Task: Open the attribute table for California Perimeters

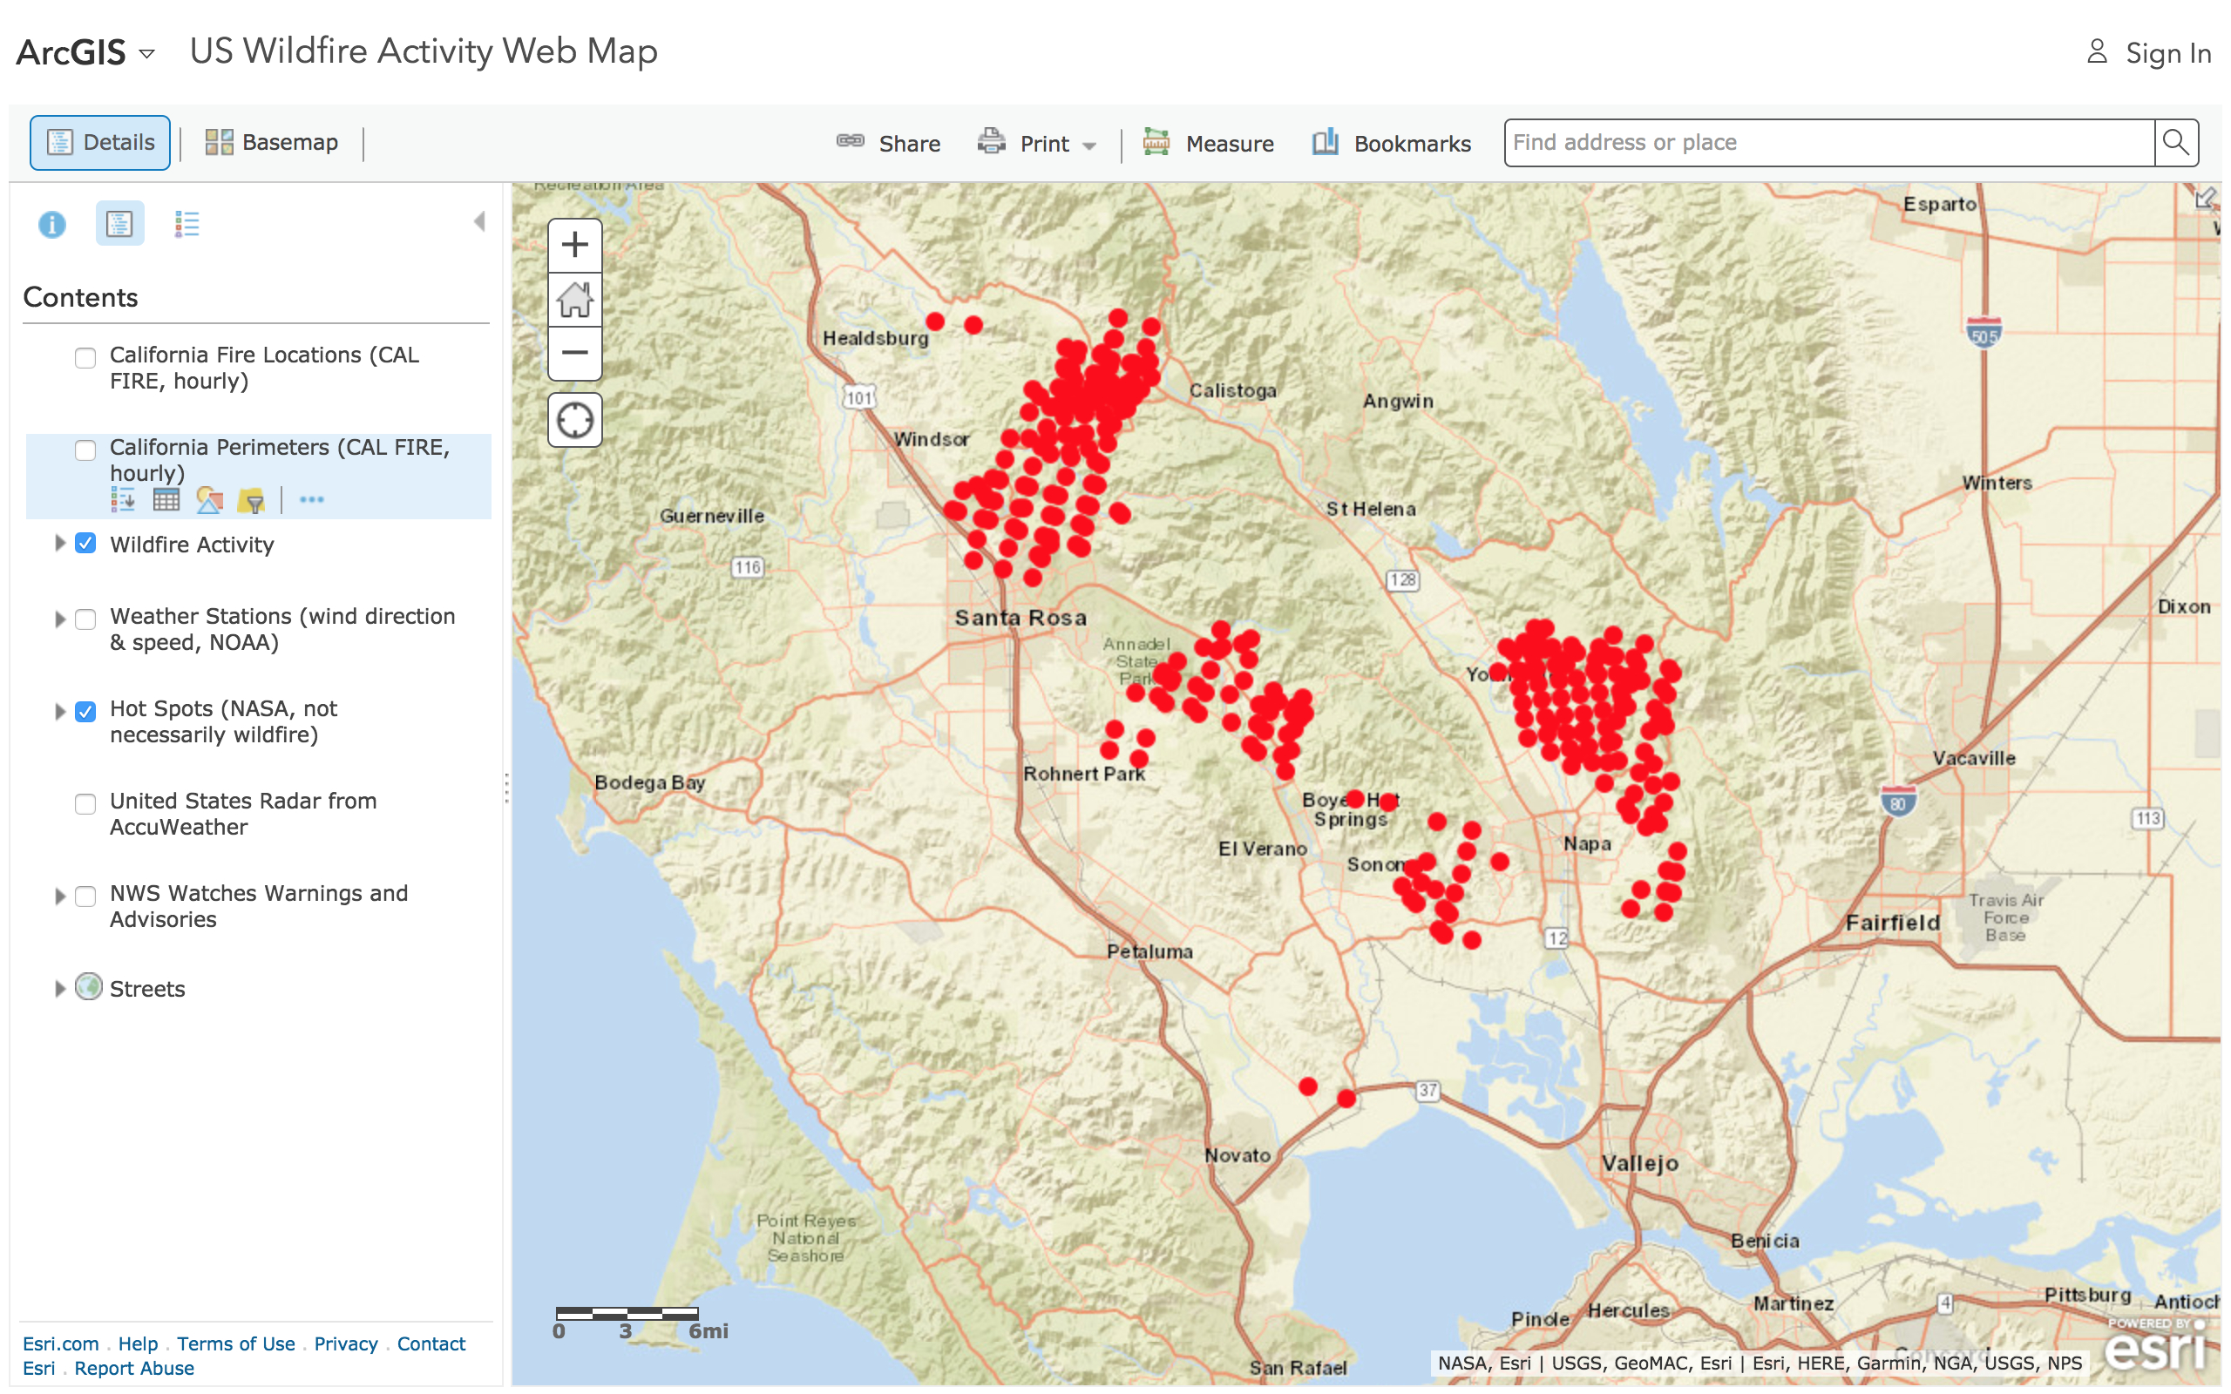Action: click(x=166, y=501)
